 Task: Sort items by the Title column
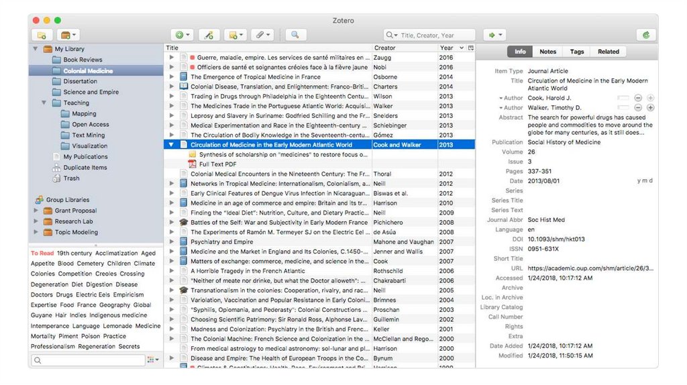pos(268,48)
